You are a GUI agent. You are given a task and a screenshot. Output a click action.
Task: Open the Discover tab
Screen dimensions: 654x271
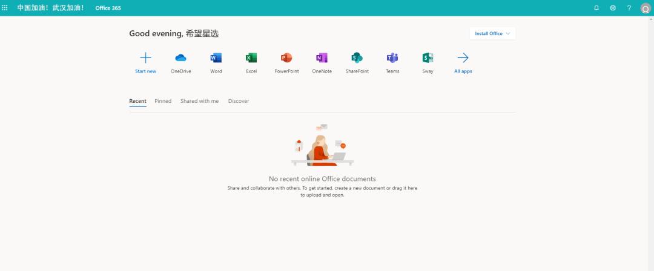click(239, 101)
